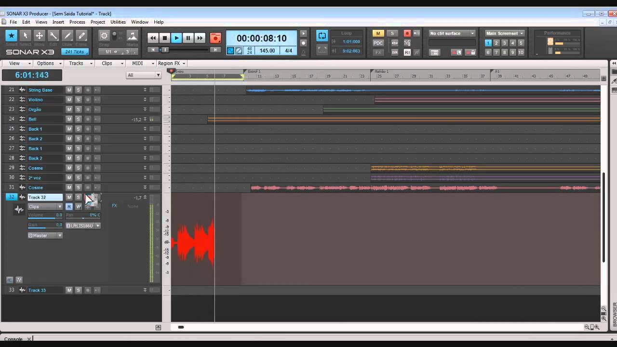Open the Help menu
617x347 pixels.
coord(159,22)
